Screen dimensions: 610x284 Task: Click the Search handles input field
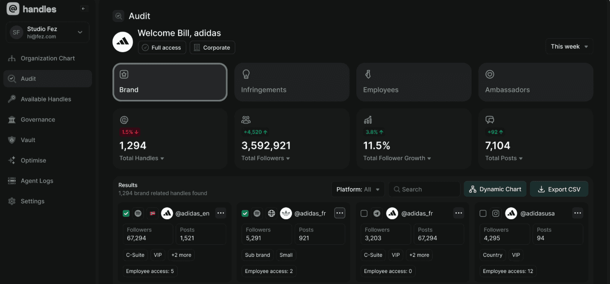424,189
